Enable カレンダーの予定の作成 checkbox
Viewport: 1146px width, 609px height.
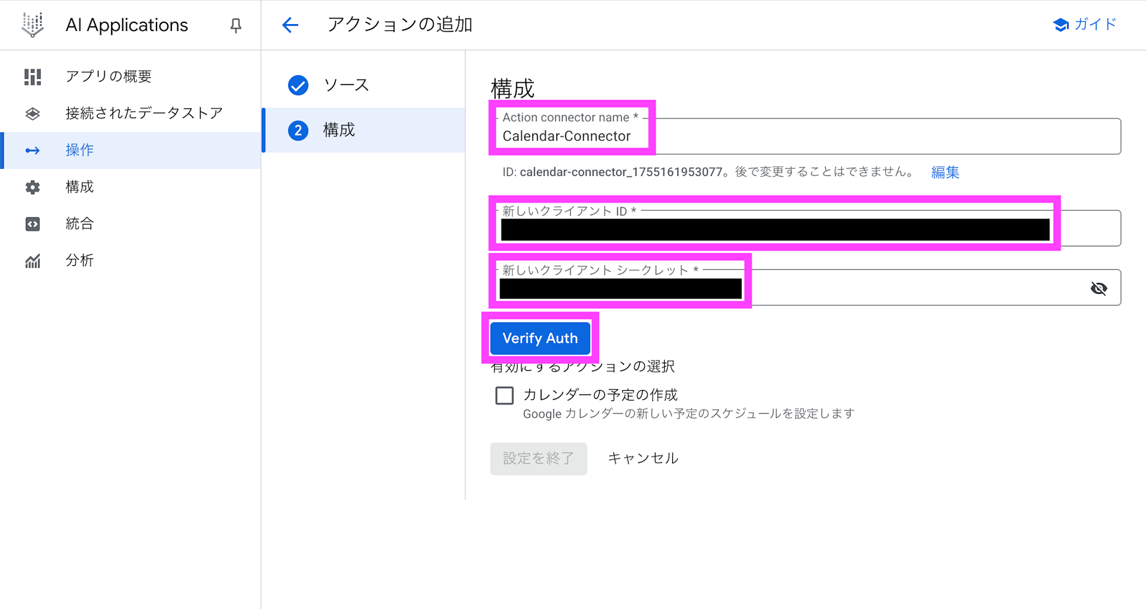point(504,395)
